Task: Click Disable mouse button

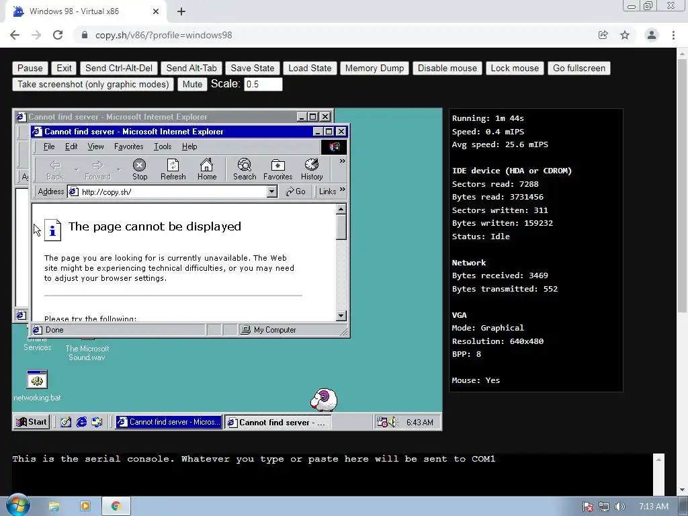Action: [447, 68]
